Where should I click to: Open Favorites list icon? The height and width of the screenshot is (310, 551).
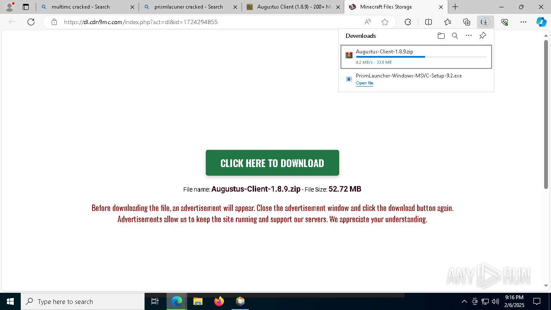[x=448, y=22]
